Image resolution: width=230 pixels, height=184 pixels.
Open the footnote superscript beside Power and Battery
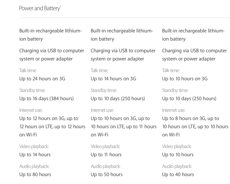pyautogui.click(x=60, y=6)
